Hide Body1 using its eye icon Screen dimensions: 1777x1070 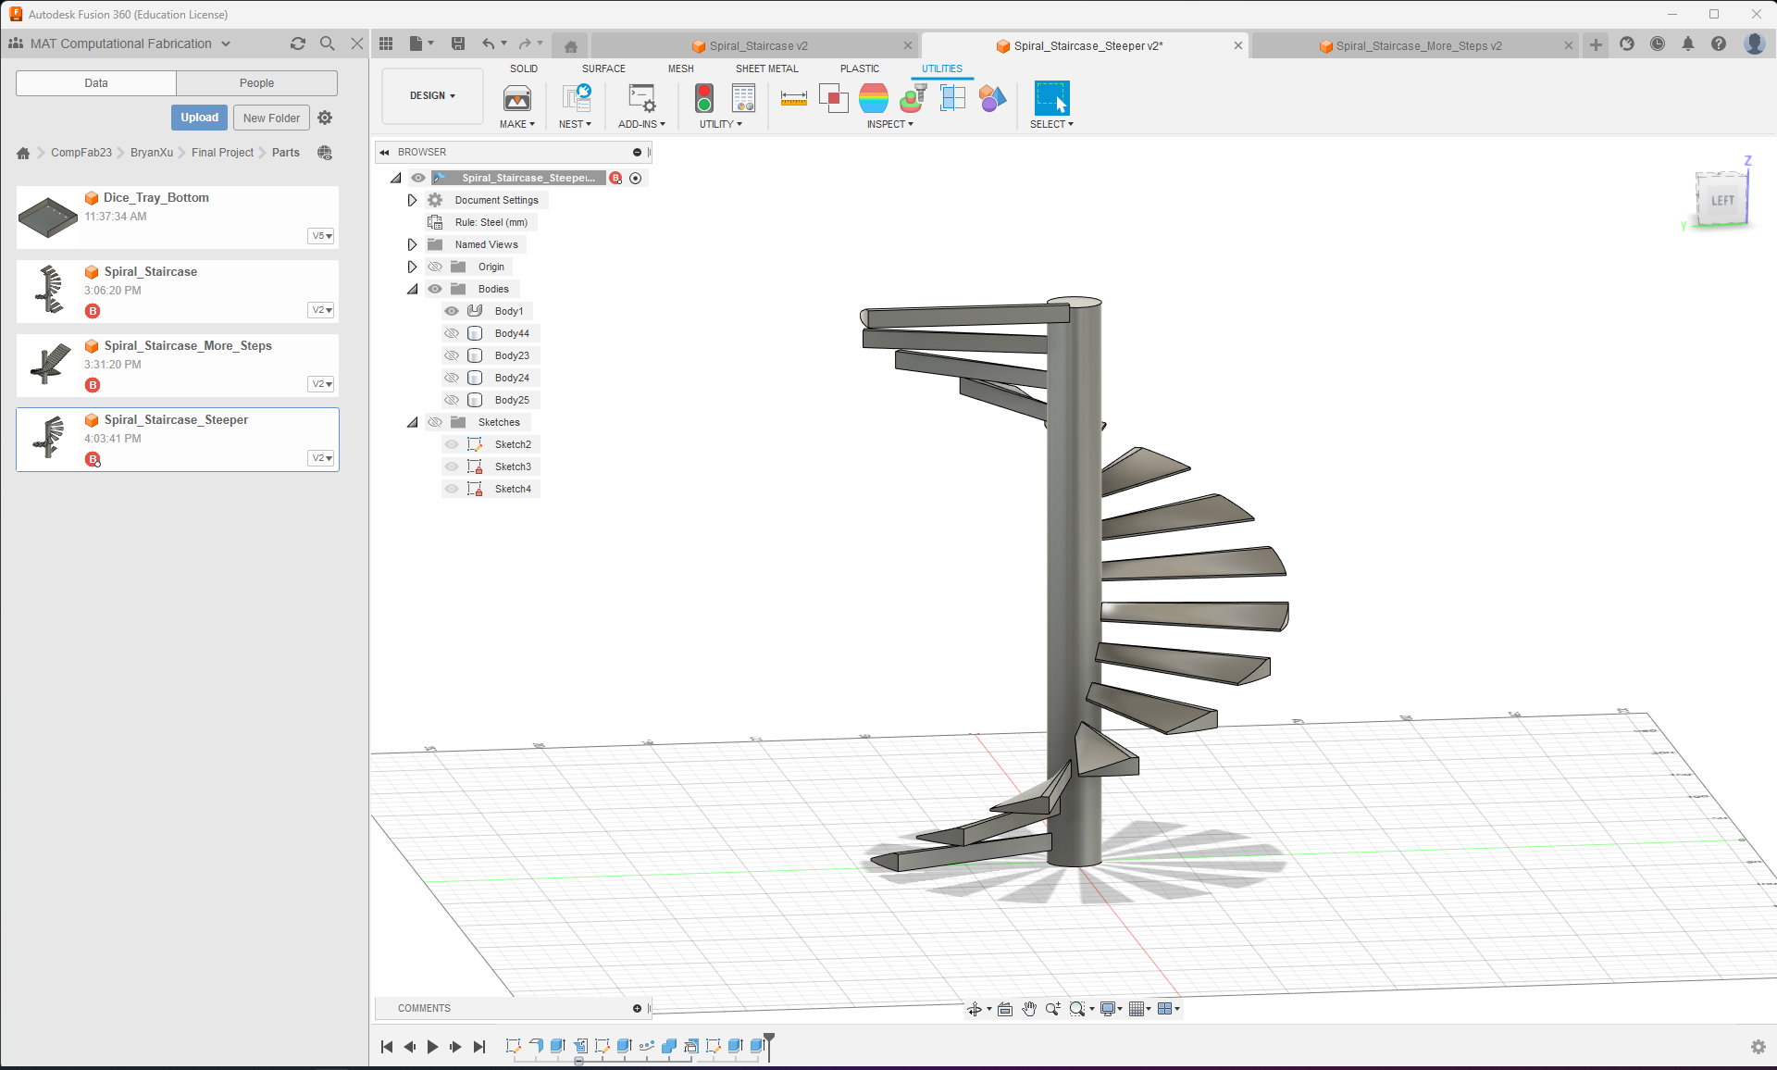click(452, 311)
